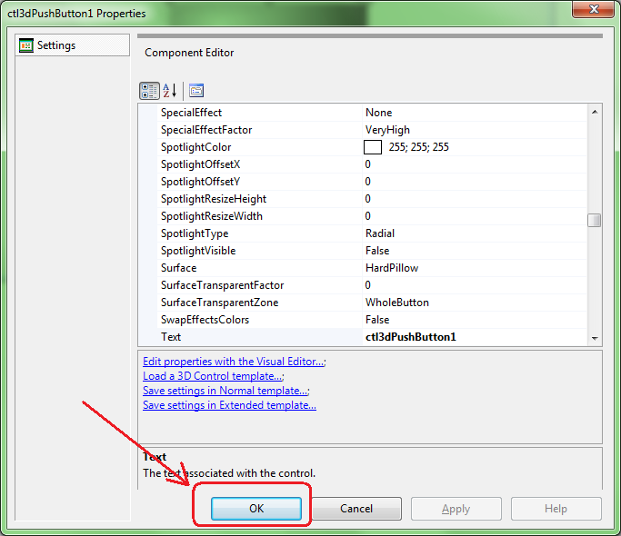Click Load a 3D Control template link
Image resolution: width=621 pixels, height=536 pixels.
(x=212, y=376)
